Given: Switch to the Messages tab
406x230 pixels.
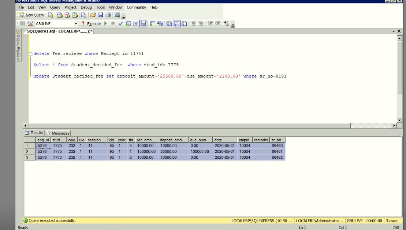Looking at the screenshot, I should [x=59, y=133].
